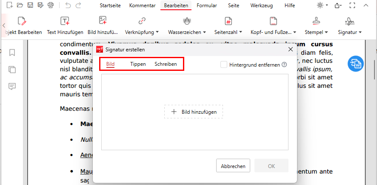377x185 pixels.
Task: Select the Bild tab in signature dialog
Action: tap(110, 64)
